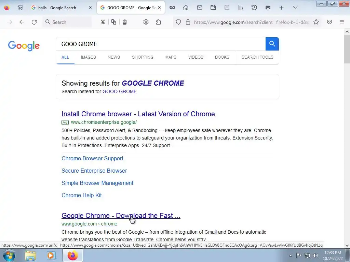Open SEARCH TOOLS options
This screenshot has height=262, width=350.
257,57
